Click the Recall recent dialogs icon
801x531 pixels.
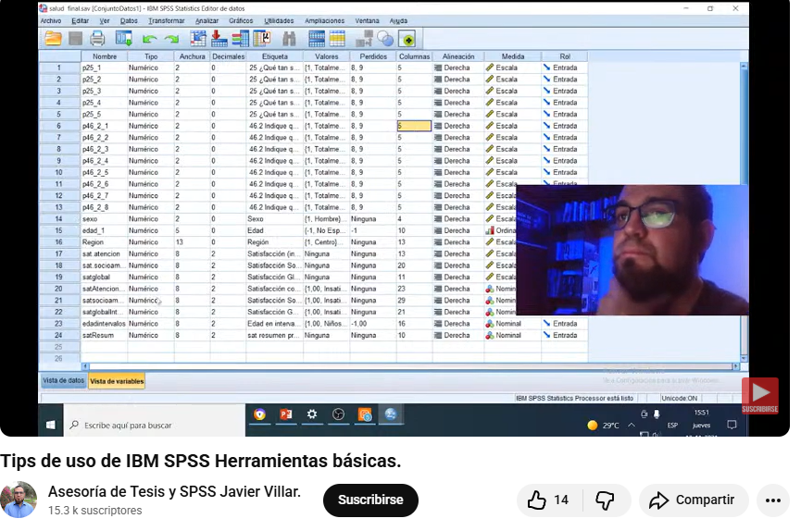click(x=123, y=39)
